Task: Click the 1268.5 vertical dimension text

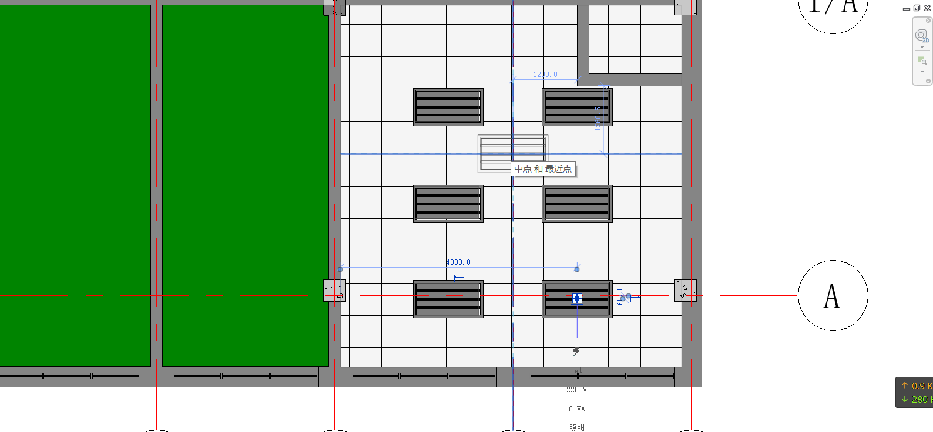Action: [598, 119]
